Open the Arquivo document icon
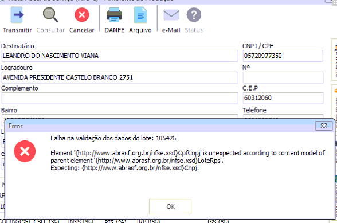 tap(140, 15)
